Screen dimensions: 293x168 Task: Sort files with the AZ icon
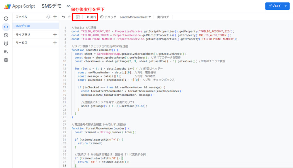click(x=48, y=17)
